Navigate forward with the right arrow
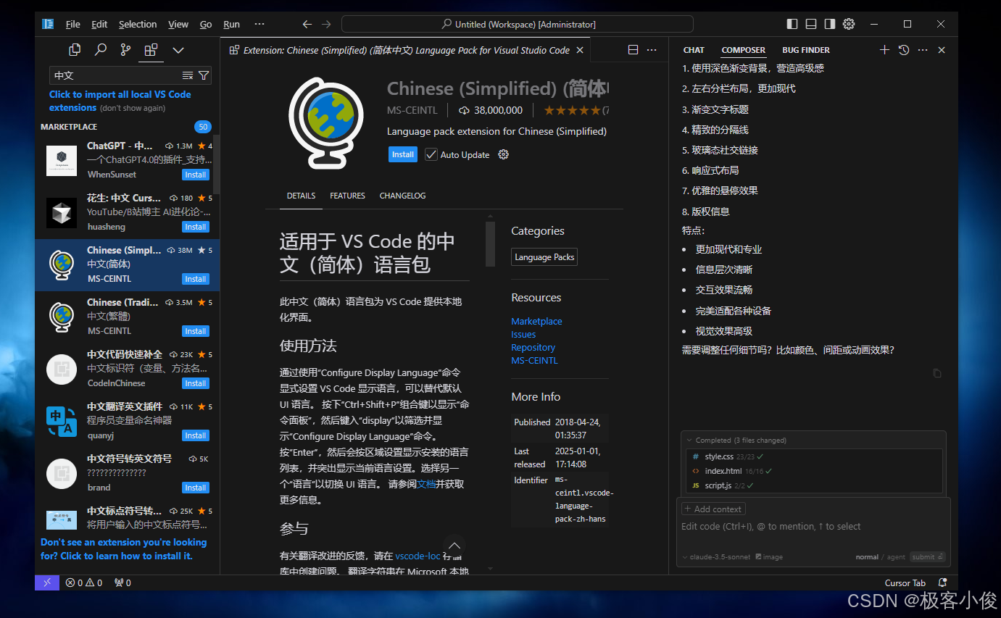The width and height of the screenshot is (1001, 618). click(326, 24)
